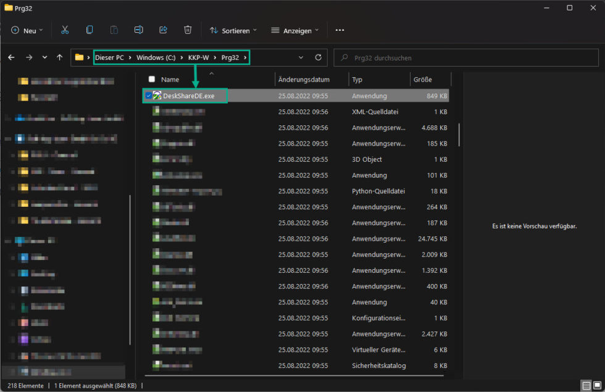Viewport: 605px width, 392px height.
Task: Click the Delete trash icon
Action: 188,30
